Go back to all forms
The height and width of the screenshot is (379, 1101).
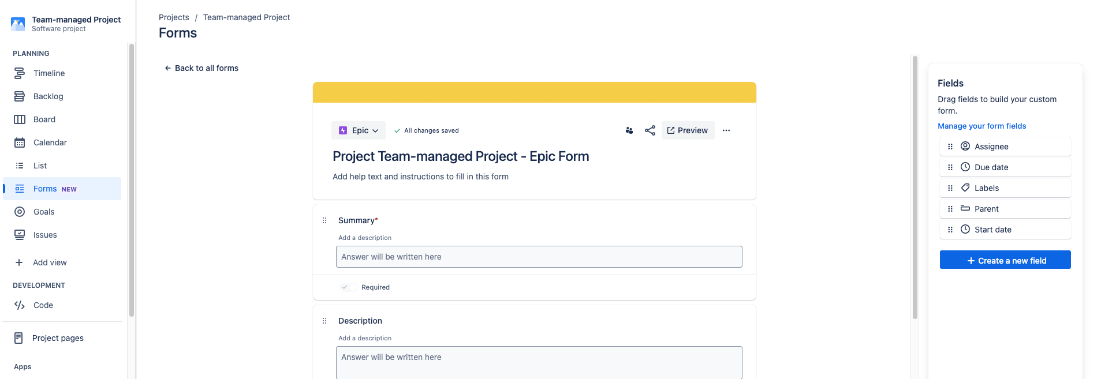[201, 68]
